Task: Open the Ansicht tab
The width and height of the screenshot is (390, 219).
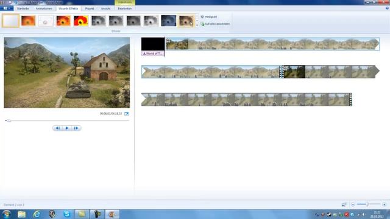Action: tap(105, 9)
